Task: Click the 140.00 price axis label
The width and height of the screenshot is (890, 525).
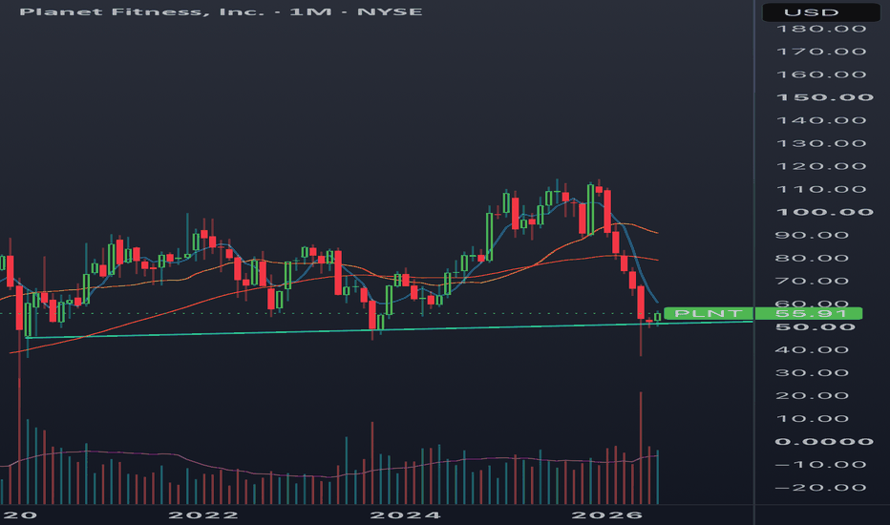Action: tap(820, 120)
